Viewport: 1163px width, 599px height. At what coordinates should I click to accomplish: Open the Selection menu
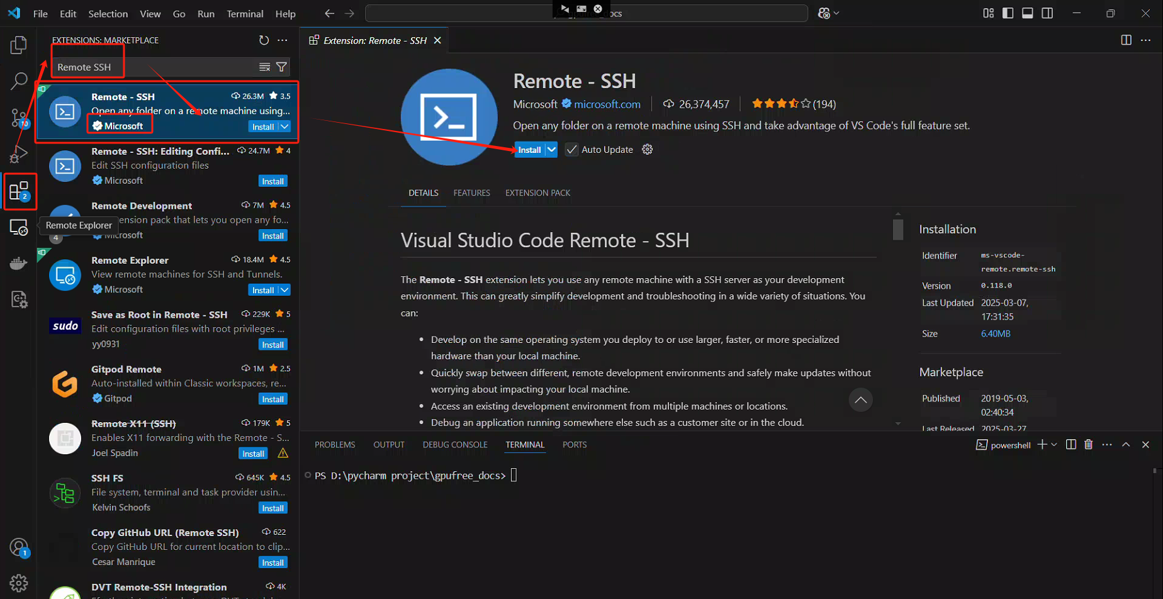(x=108, y=13)
